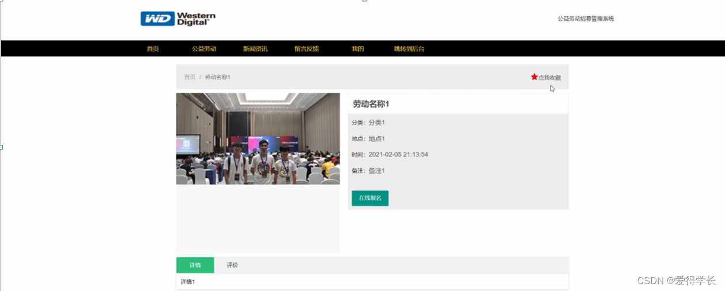
Task: Click the 点我收藏 favorite link
Action: pos(549,78)
